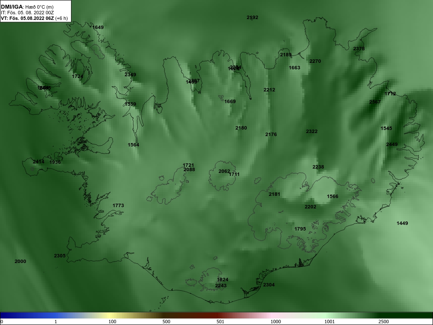Select the 2243 value label

221,286
